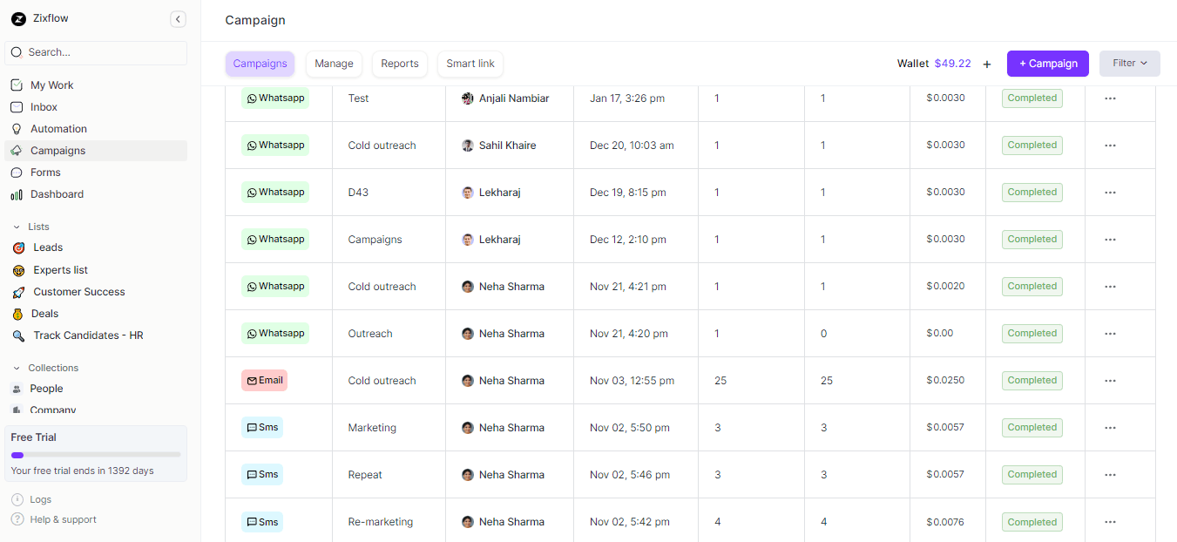This screenshot has height=542, width=1177.
Task: Click the + Campaign button
Action: tap(1047, 63)
